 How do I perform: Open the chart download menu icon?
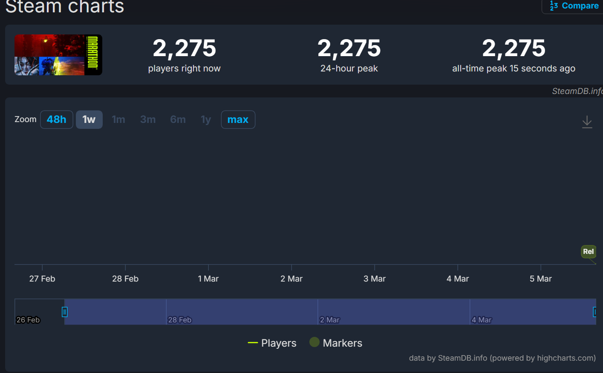587,122
